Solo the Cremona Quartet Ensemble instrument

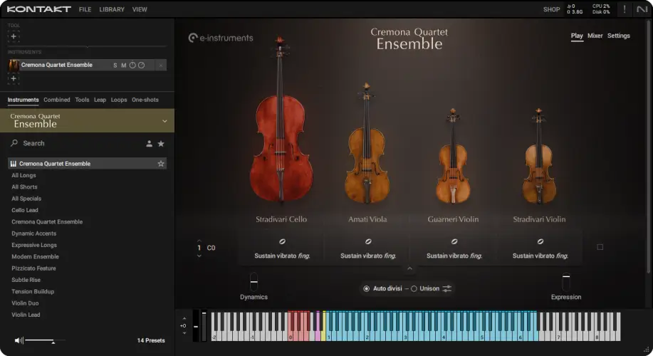tap(115, 66)
